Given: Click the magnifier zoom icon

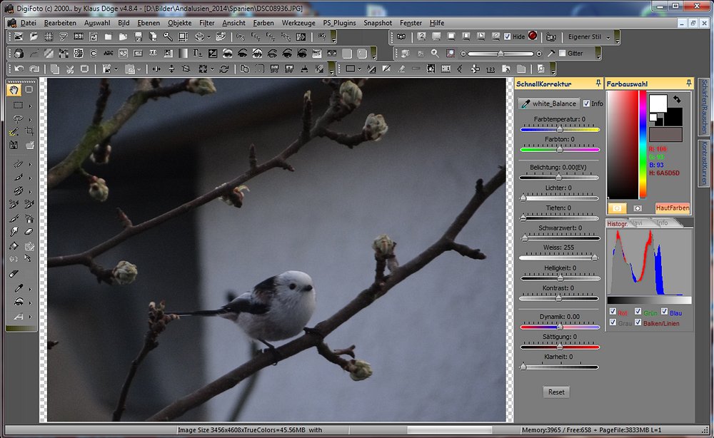Looking at the screenshot, I should pyautogui.click(x=435, y=54).
